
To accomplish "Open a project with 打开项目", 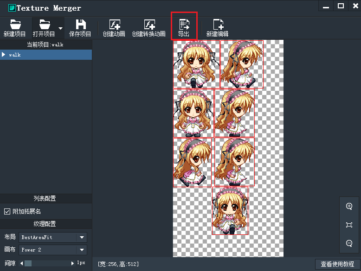I will coord(44,28).
